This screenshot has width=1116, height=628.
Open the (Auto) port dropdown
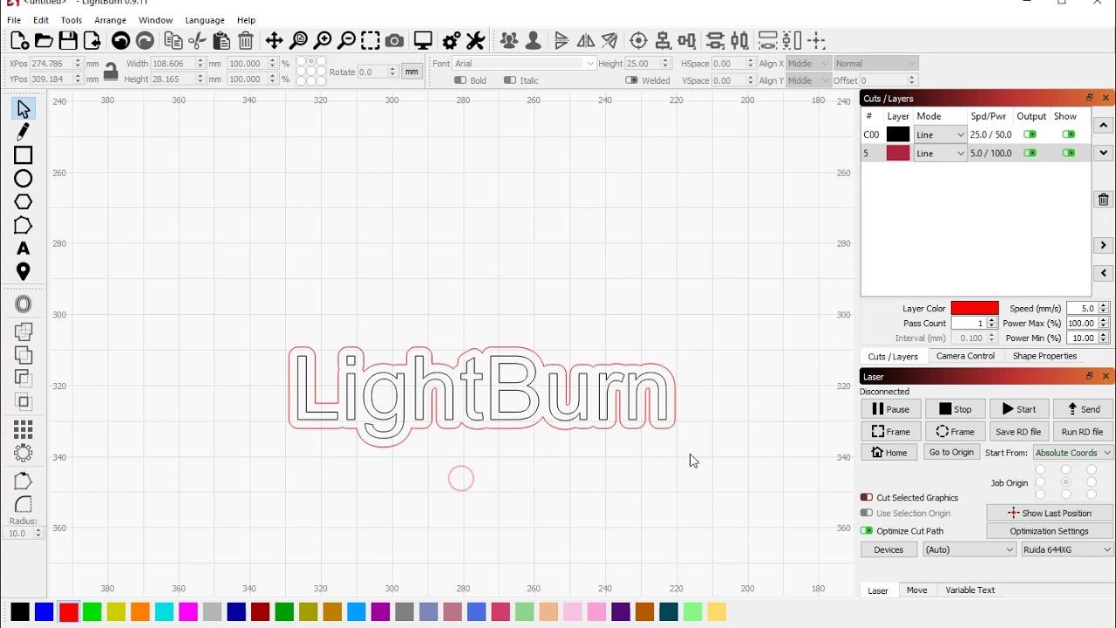969,549
